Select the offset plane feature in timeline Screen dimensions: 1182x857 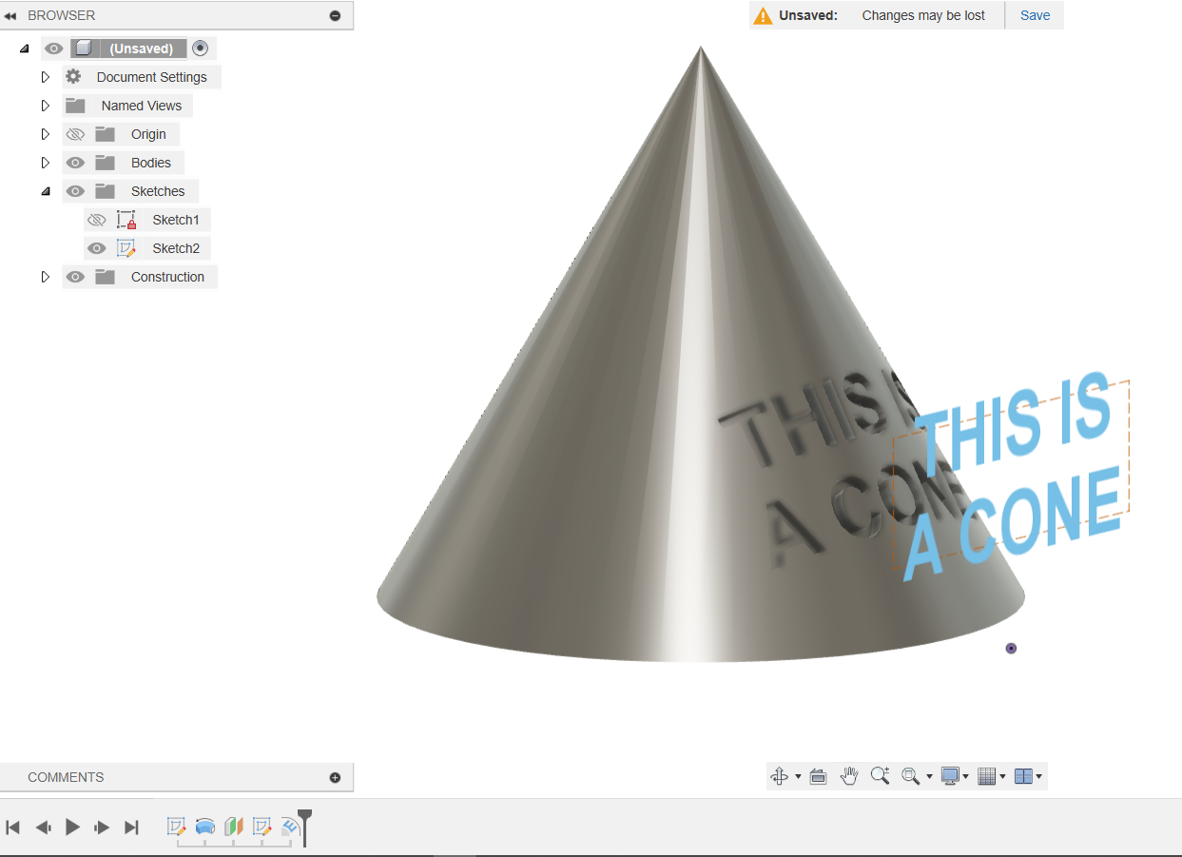(233, 827)
